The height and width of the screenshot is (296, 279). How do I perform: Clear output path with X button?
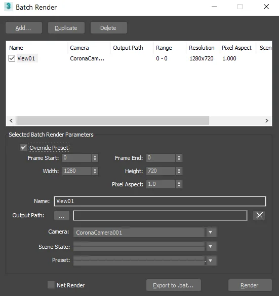(x=259, y=215)
